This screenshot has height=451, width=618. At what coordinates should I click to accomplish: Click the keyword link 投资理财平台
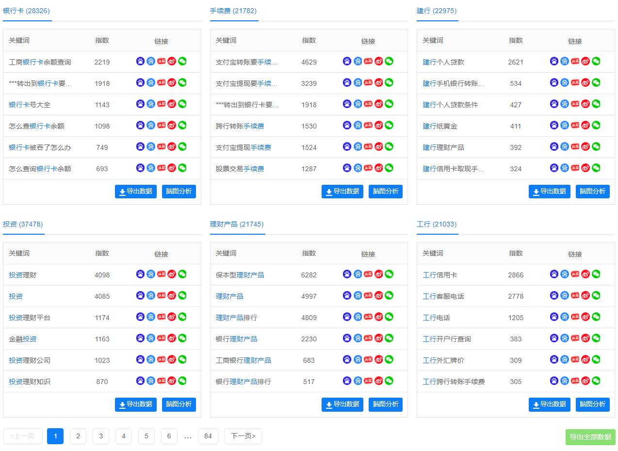[30, 318]
